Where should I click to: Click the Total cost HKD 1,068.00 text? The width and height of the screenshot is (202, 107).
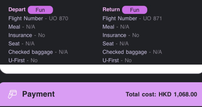[161, 94]
